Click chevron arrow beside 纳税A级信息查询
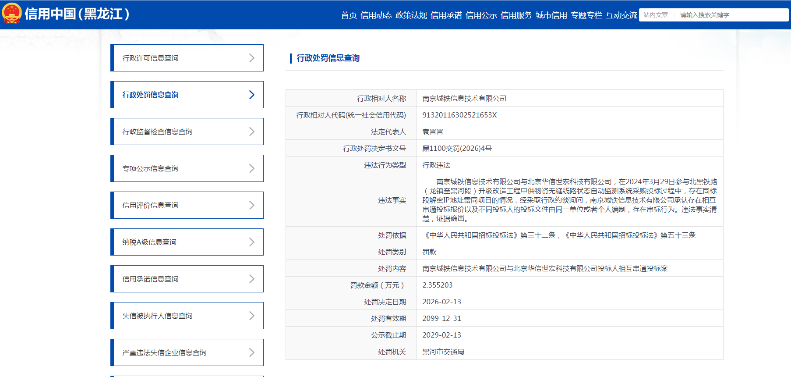The height and width of the screenshot is (377, 791). click(x=251, y=242)
